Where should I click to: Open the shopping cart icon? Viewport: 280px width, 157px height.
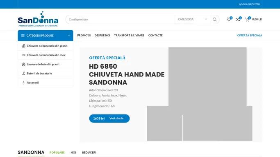point(247,19)
